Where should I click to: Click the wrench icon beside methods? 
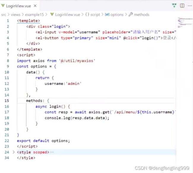point(131,15)
